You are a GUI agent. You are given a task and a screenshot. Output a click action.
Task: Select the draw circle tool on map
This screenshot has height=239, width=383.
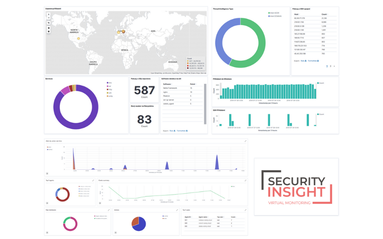(x=48, y=28)
